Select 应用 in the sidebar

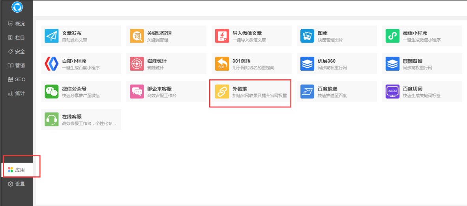pyautogui.click(x=17, y=170)
